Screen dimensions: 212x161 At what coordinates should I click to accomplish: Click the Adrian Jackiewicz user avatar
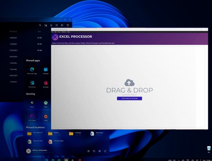point(28,151)
